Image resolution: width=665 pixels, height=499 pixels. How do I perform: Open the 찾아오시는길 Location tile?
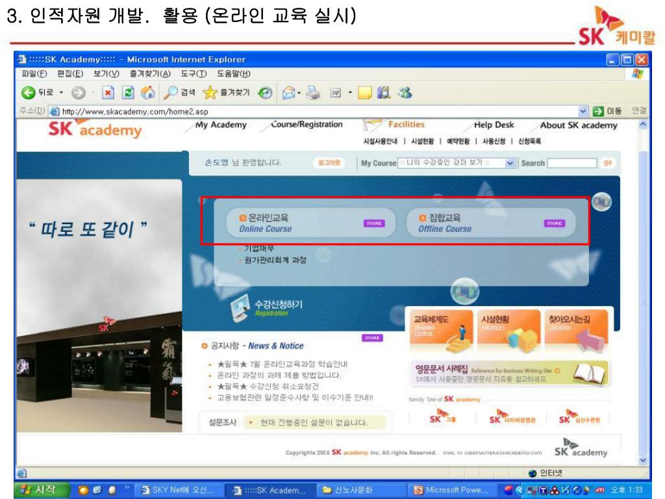coord(577,331)
